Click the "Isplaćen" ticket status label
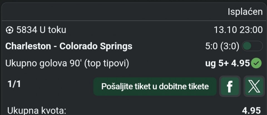267x115 pixels. 245,12
